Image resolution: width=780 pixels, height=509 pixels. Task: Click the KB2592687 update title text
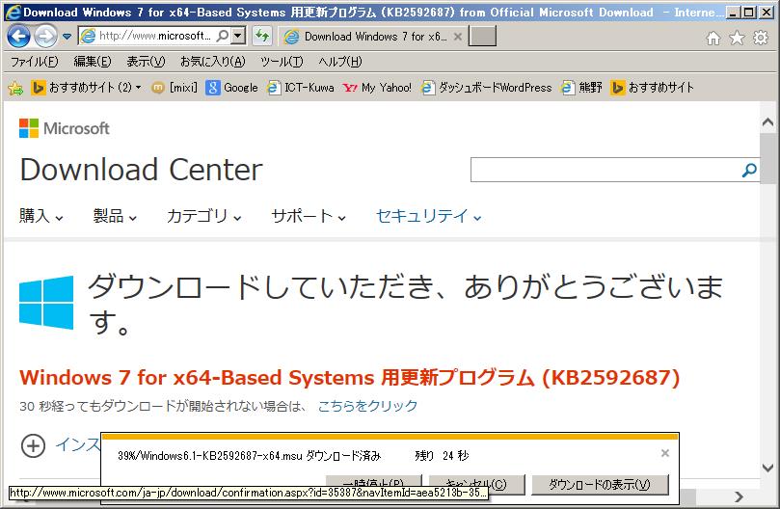tap(349, 378)
